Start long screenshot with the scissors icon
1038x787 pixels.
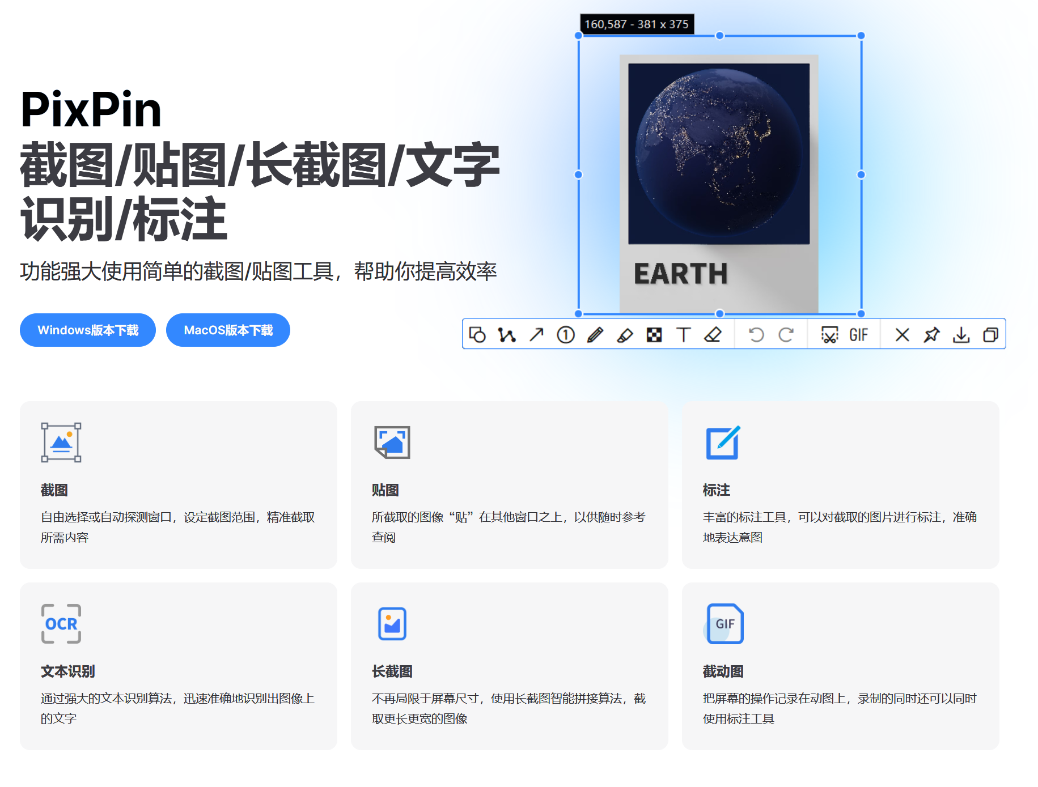click(829, 335)
